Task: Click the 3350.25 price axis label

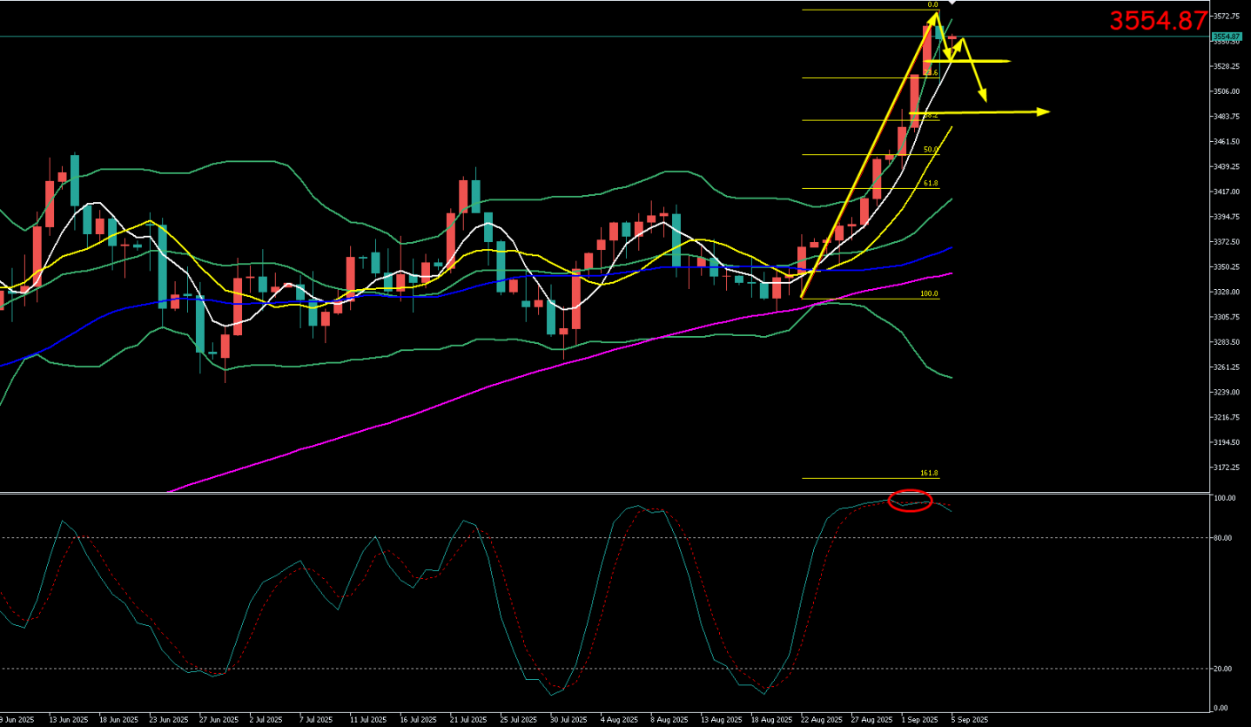Action: pyautogui.click(x=1228, y=266)
